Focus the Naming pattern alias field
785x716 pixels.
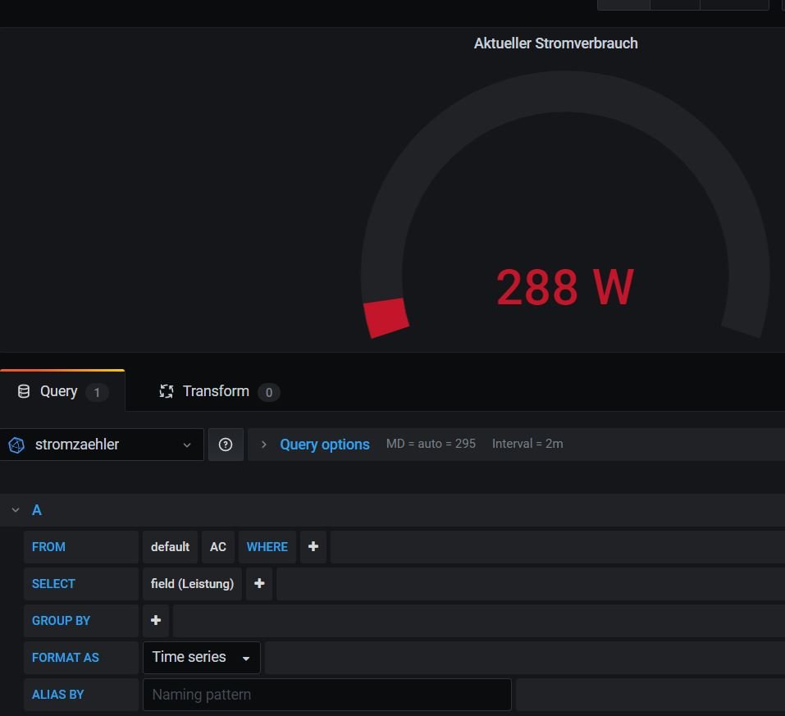(x=326, y=695)
